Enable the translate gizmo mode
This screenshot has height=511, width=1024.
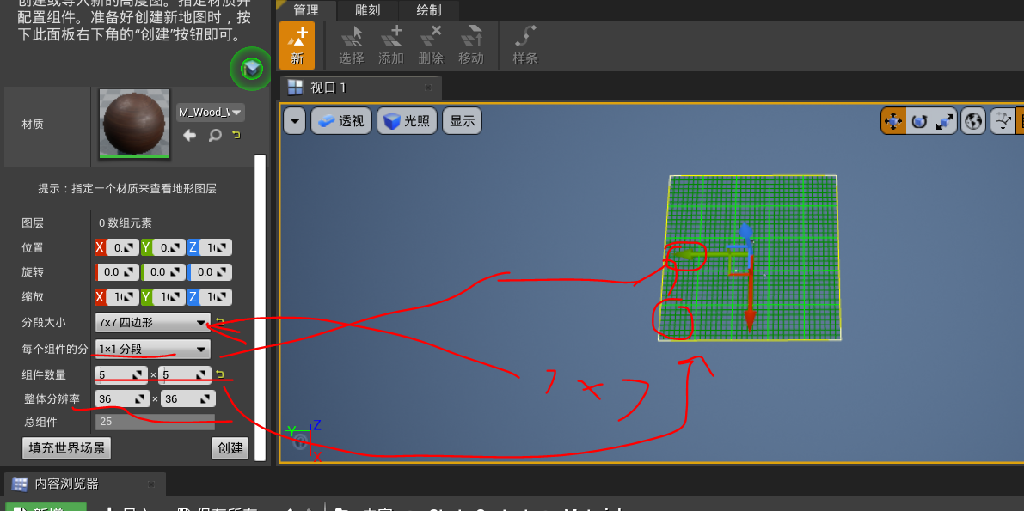(892, 121)
